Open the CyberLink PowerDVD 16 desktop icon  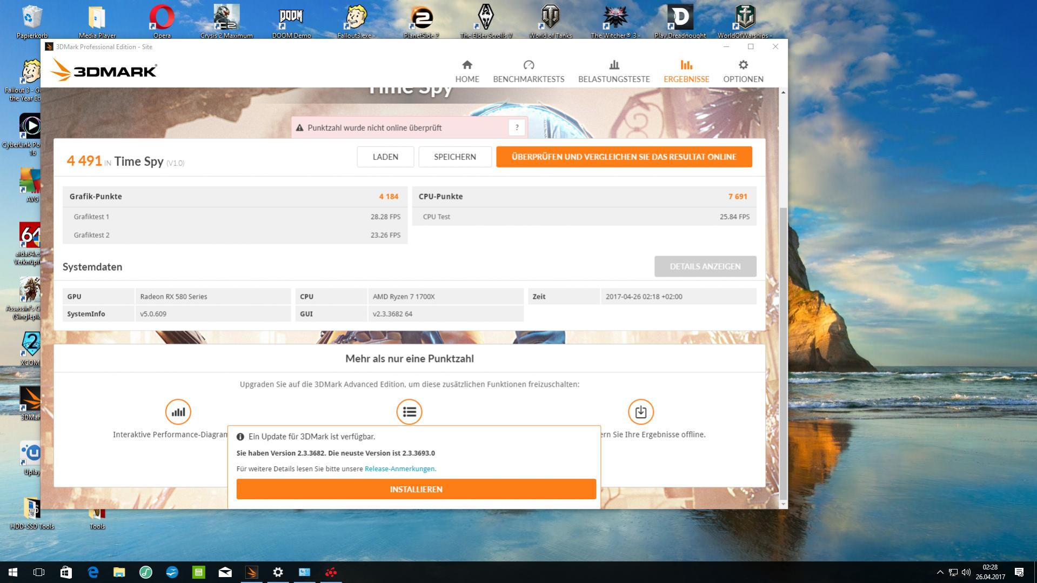pos(30,134)
